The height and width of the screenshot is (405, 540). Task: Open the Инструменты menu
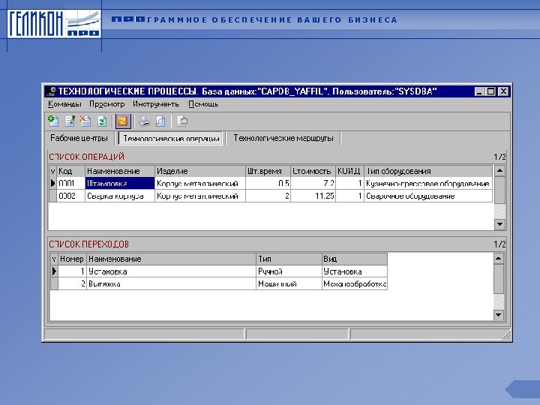click(156, 104)
